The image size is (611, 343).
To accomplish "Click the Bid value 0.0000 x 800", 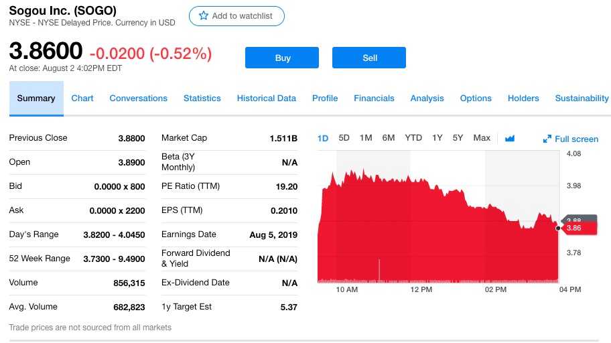I will pos(120,187).
